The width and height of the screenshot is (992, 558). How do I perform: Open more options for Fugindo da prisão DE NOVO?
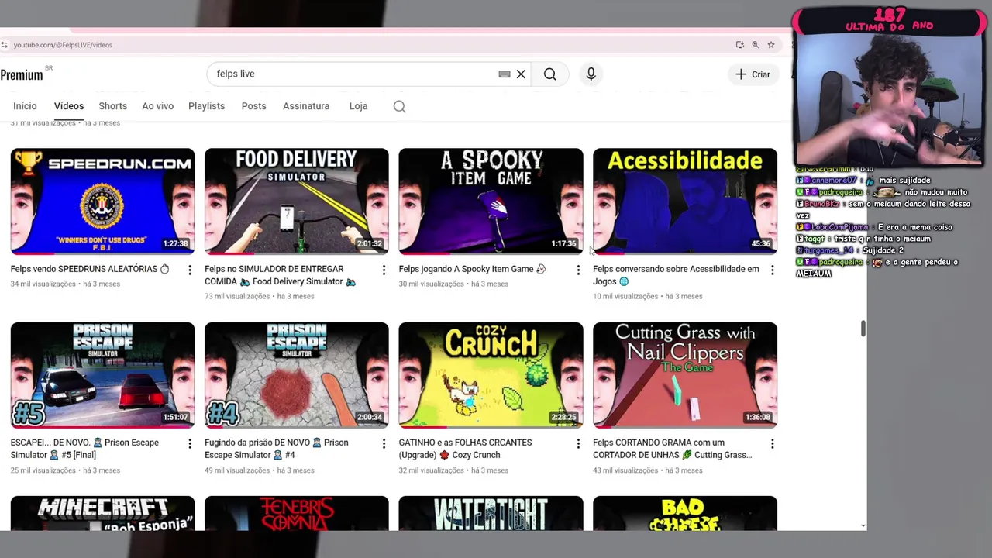coord(384,443)
